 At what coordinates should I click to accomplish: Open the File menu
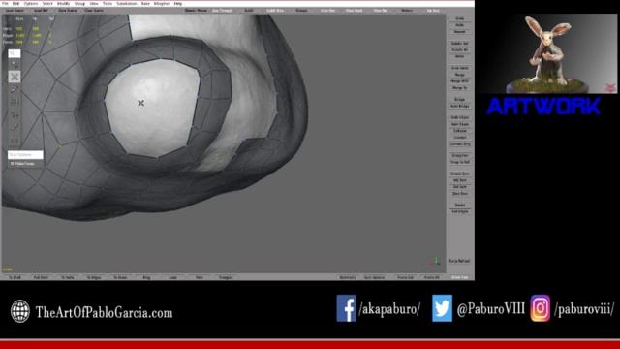[5, 3]
